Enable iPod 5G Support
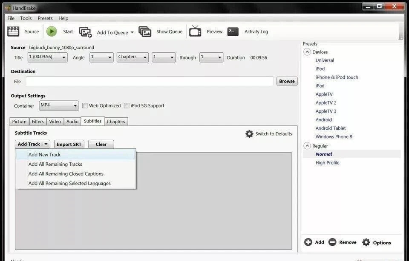The width and height of the screenshot is (409, 261). tap(127, 105)
